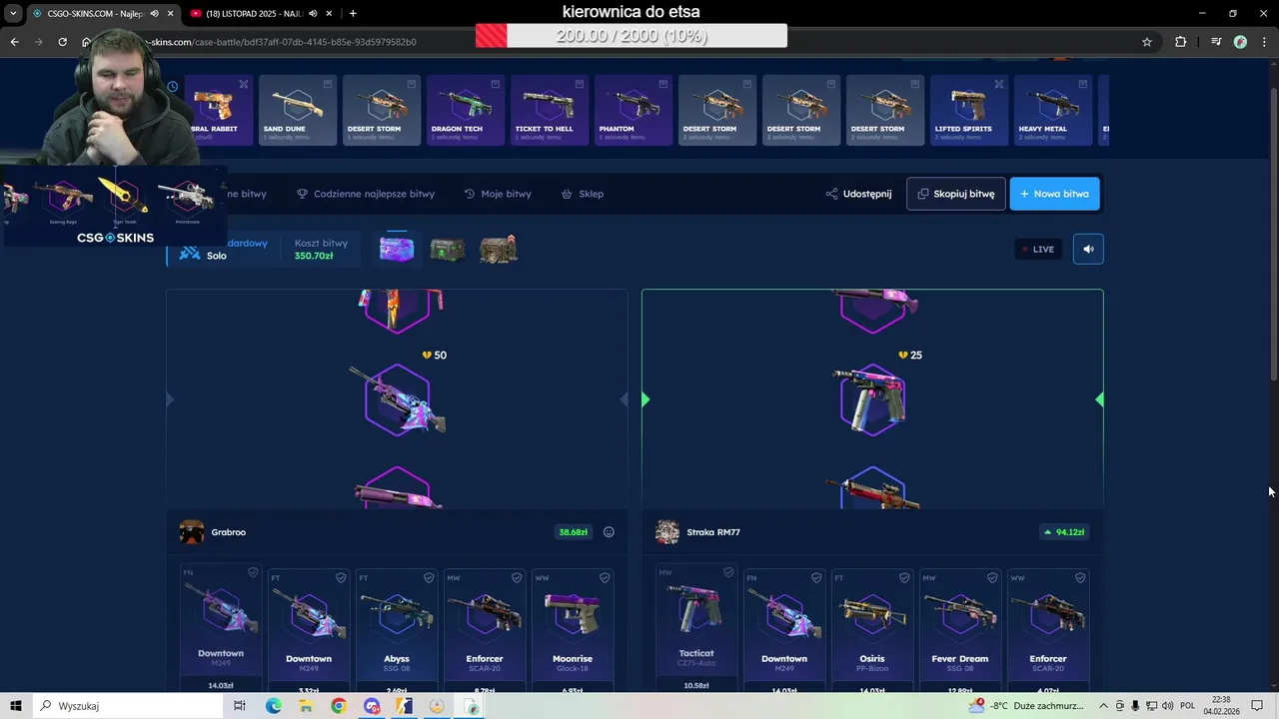This screenshot has height=719, width=1279.
Task: Go back with the browser back arrow
Action: tap(14, 42)
